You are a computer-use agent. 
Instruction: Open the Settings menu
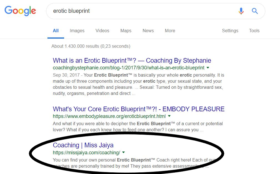(x=230, y=31)
